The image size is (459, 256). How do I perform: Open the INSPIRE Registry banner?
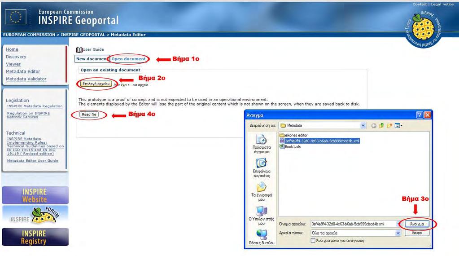pos(35,237)
